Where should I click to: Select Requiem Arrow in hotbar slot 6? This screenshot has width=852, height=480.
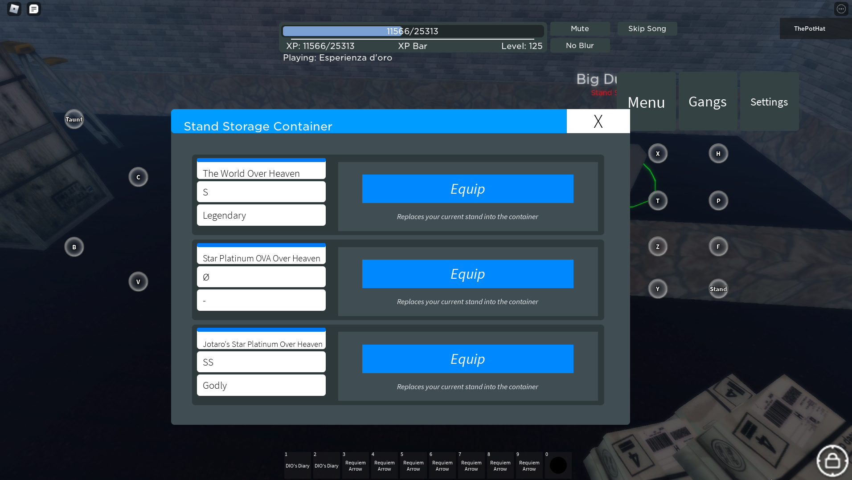[442, 465]
